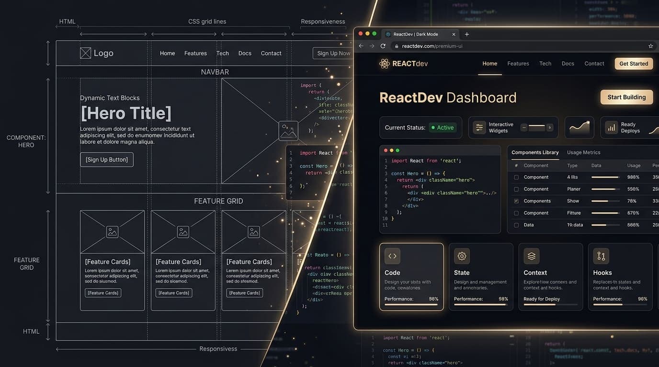Click the hero image placeholder icon in wireframe

pos(288,130)
